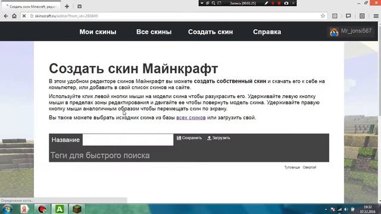
Task: Click the pencil icon in the recorder toolbar
Action: coord(266,3)
